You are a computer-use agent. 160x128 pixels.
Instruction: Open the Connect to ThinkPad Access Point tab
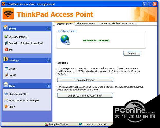tap(117, 24)
